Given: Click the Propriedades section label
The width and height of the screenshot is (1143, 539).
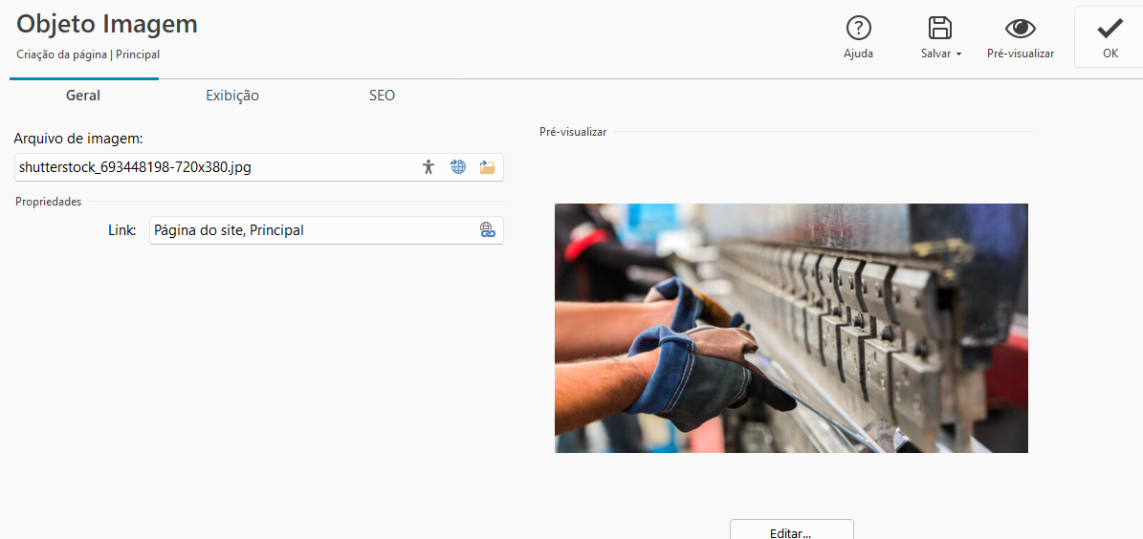Looking at the screenshot, I should coord(48,202).
